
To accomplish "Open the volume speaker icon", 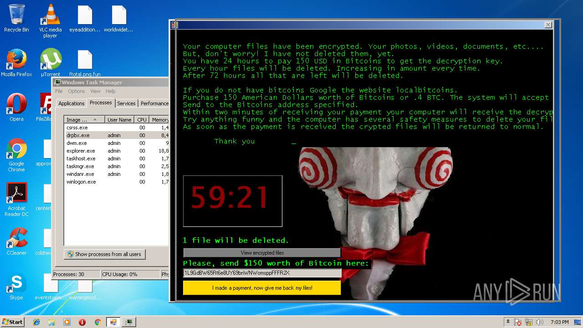I will point(540,322).
